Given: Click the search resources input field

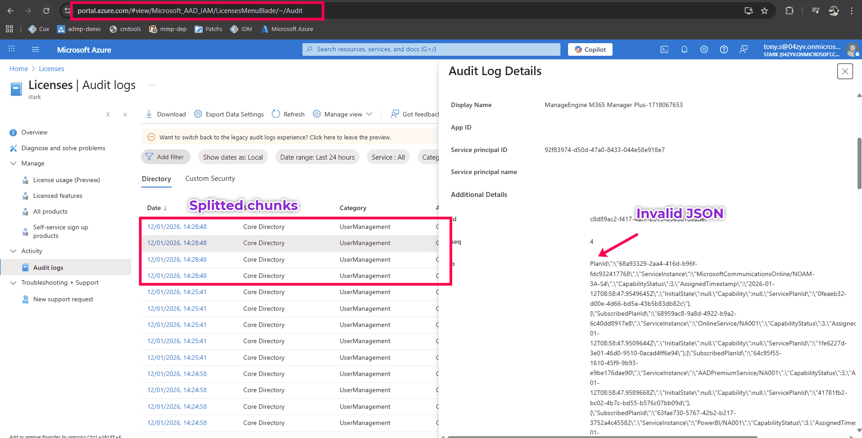Looking at the screenshot, I should [431, 49].
